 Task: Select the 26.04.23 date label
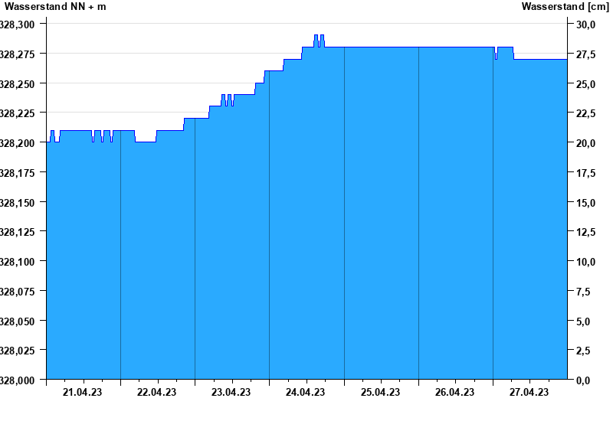pos(454,392)
